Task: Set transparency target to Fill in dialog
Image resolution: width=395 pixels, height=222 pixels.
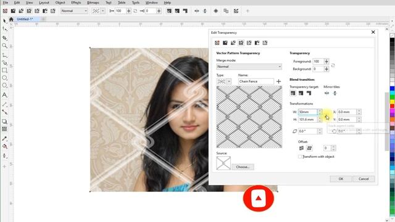Action: coord(301,93)
